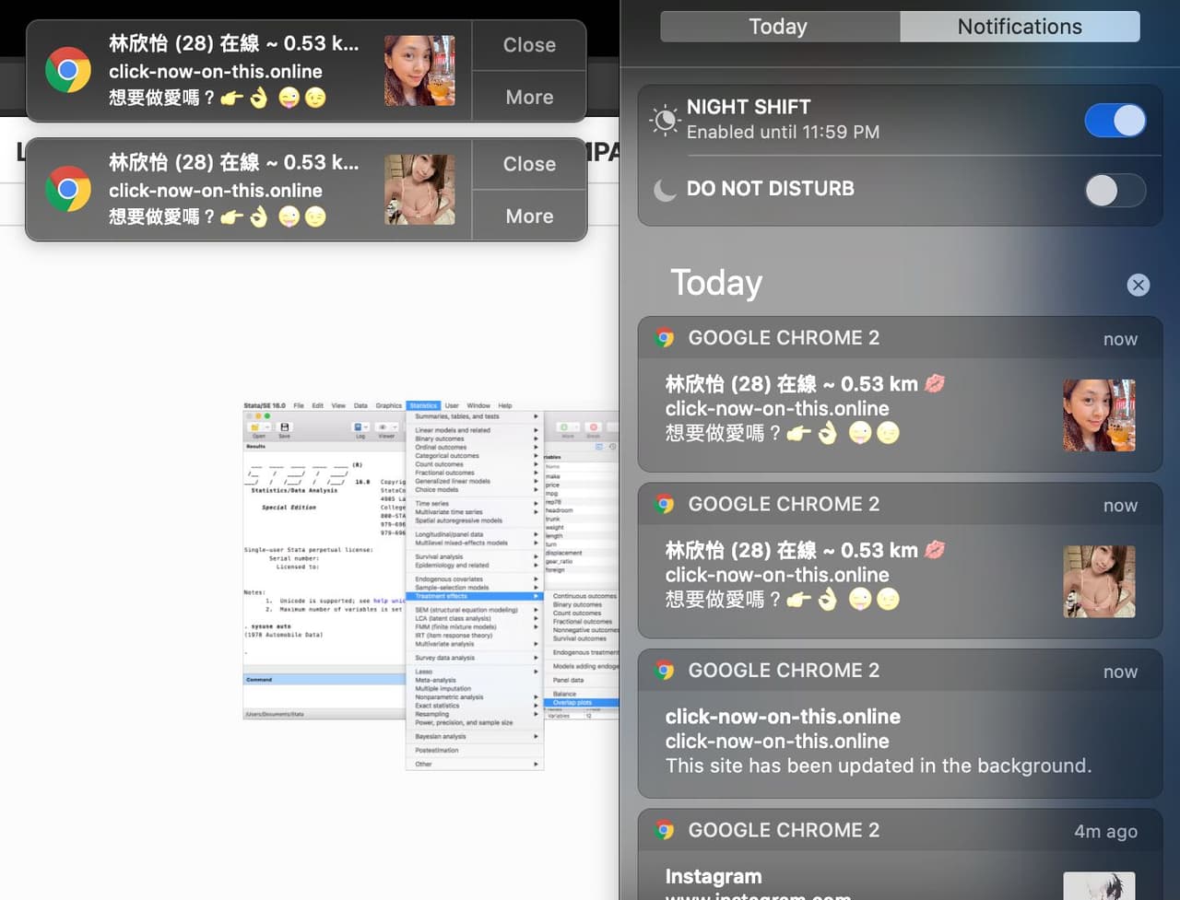Click the Log icon in Stata's toolbar
Image resolution: width=1180 pixels, height=900 pixels.
coord(358,427)
